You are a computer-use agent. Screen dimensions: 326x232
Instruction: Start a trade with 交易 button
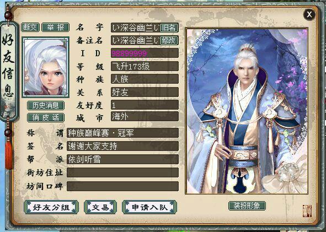tap(100, 207)
